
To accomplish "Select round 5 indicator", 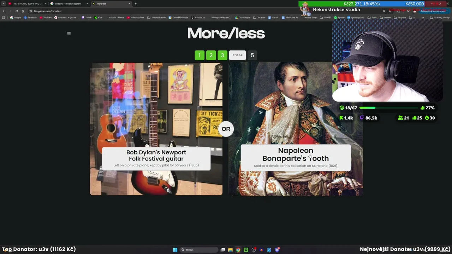I will pos(252,55).
